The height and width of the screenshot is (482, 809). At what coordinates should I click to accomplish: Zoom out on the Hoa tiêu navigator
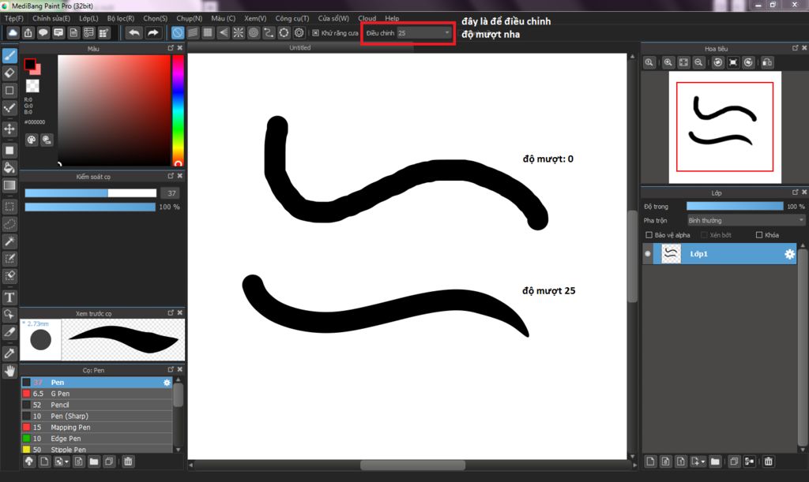698,62
